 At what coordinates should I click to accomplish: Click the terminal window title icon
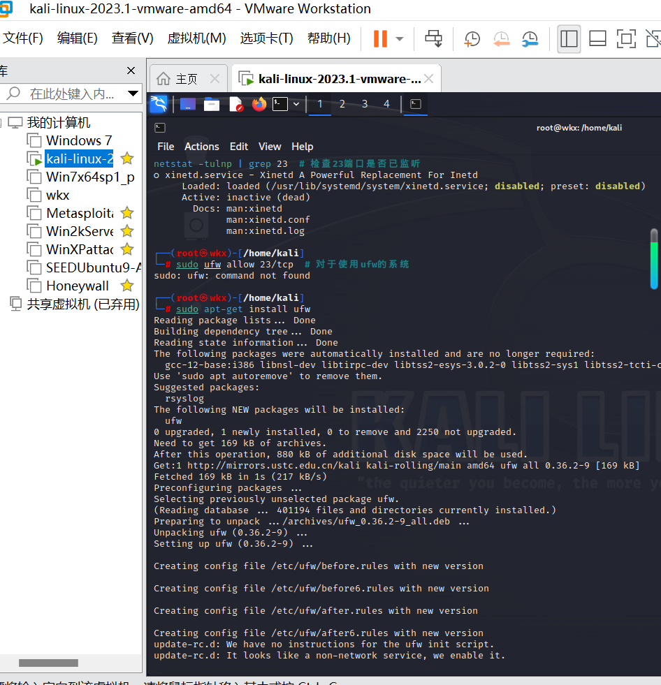160,128
